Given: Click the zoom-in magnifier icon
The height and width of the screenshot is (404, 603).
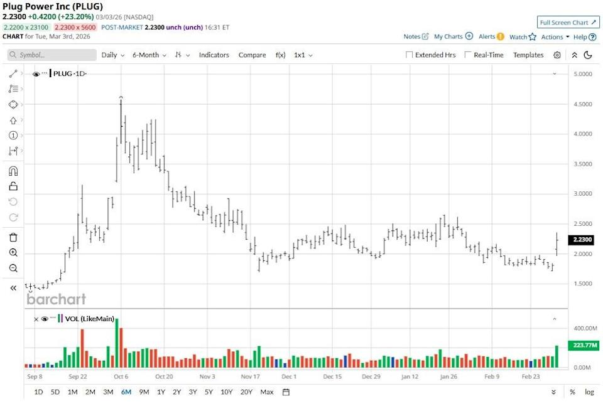Looking at the screenshot, I should (x=13, y=251).
